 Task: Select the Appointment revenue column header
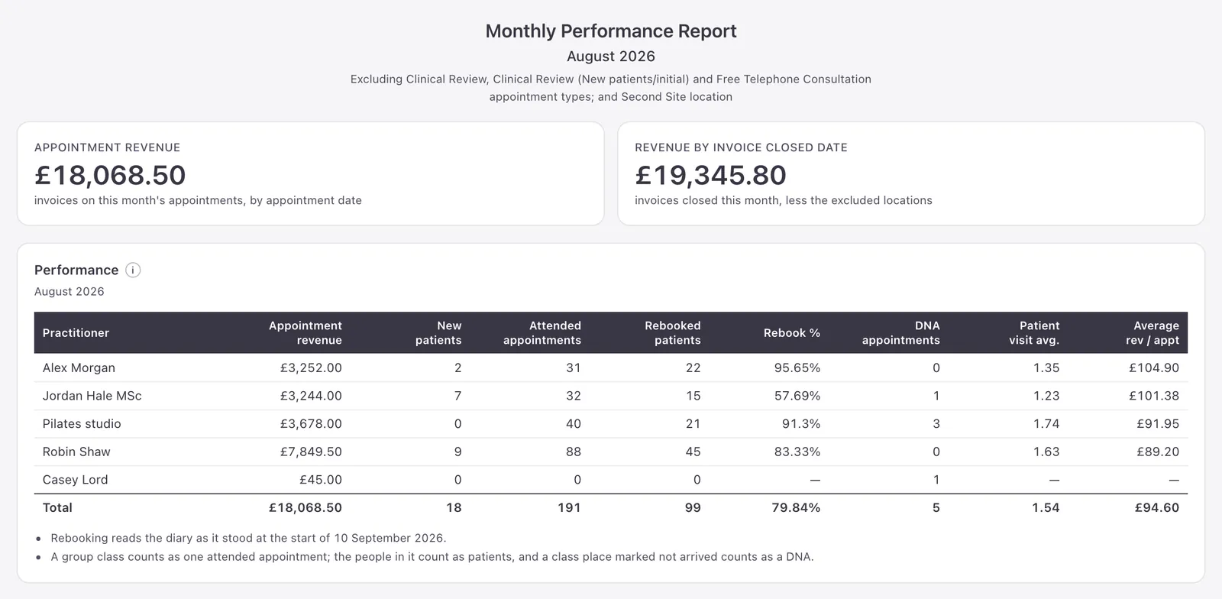coord(305,333)
